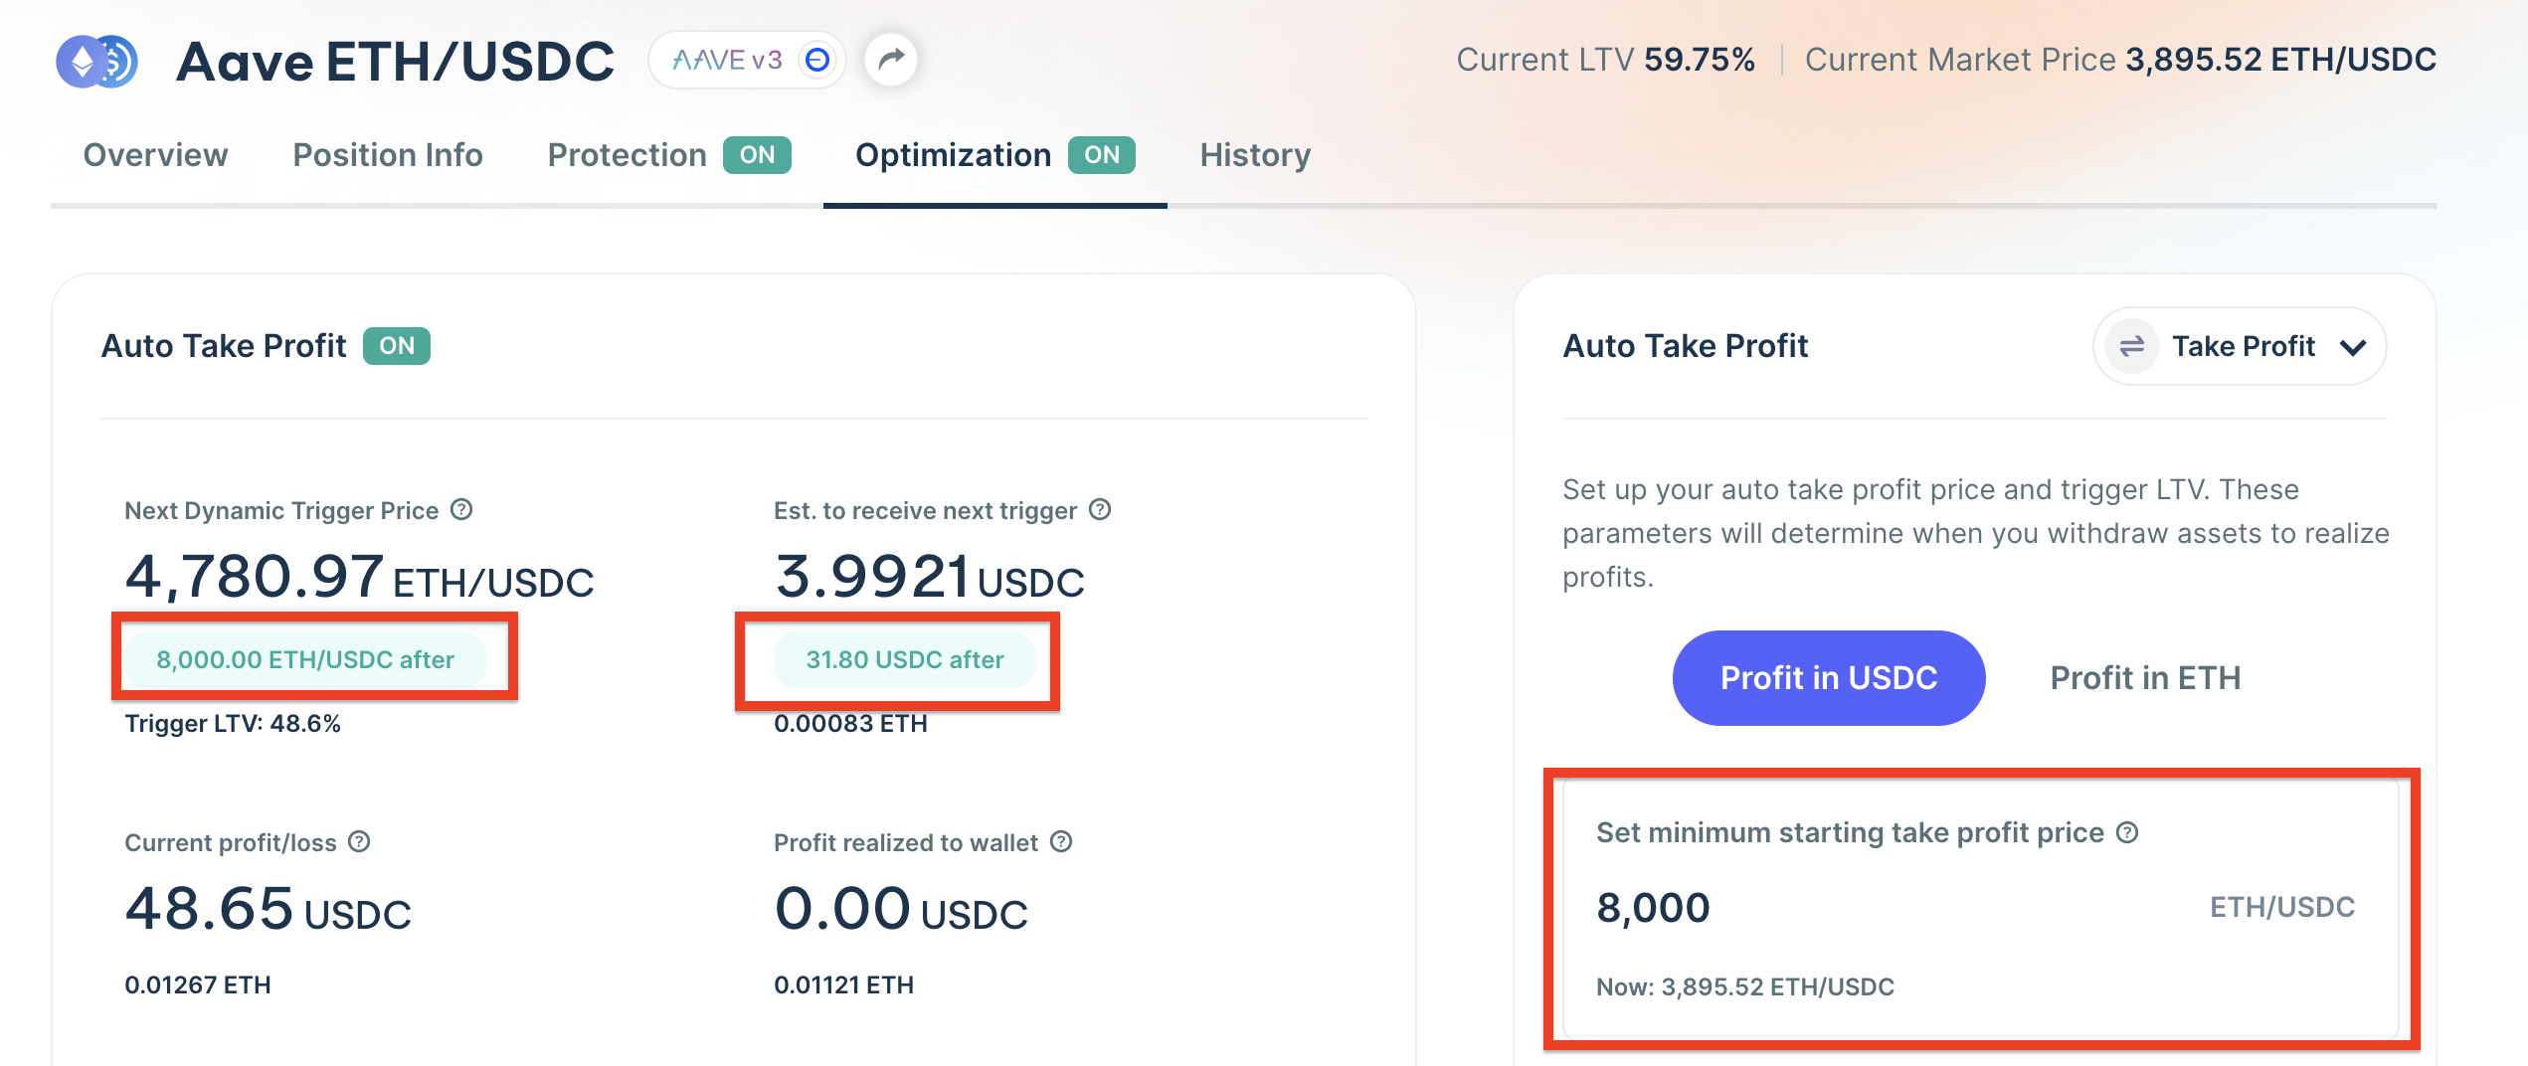Expand the Take Profit dropdown chevron
This screenshot has height=1066, width=2528.
point(2353,347)
